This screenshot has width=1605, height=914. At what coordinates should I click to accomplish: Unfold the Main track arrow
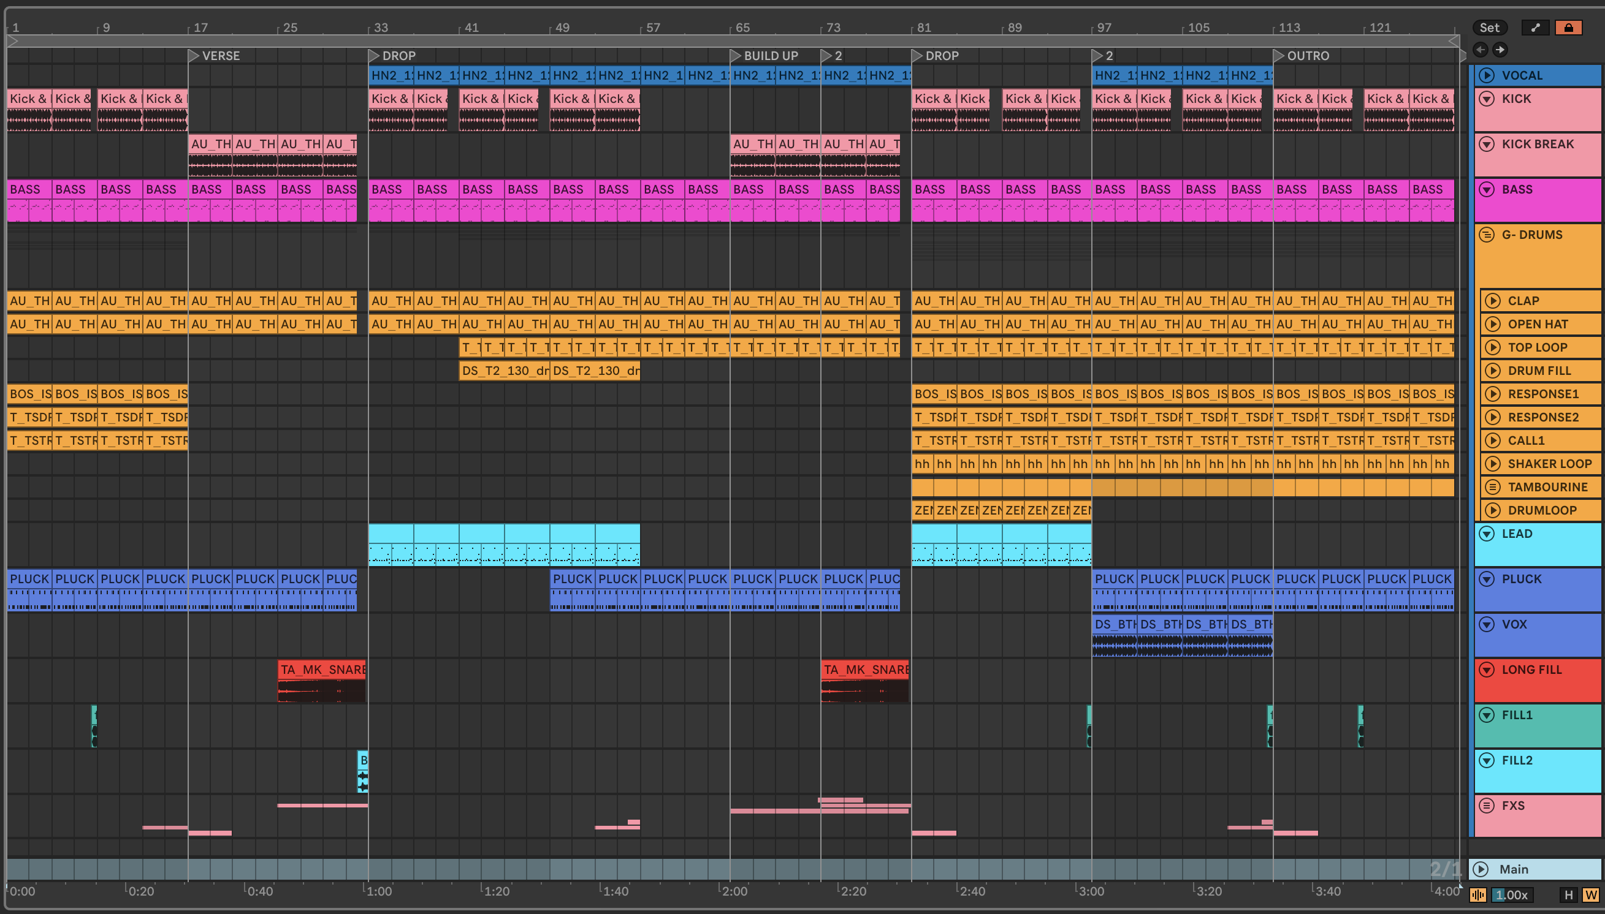coord(1481,869)
